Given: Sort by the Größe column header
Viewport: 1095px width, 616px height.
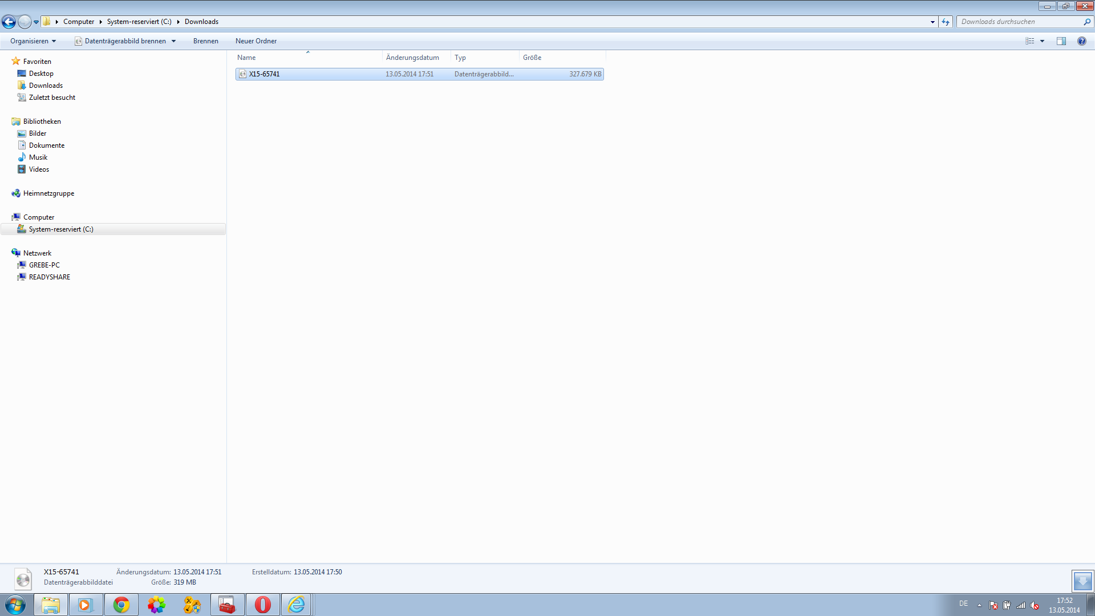Looking at the screenshot, I should (532, 58).
